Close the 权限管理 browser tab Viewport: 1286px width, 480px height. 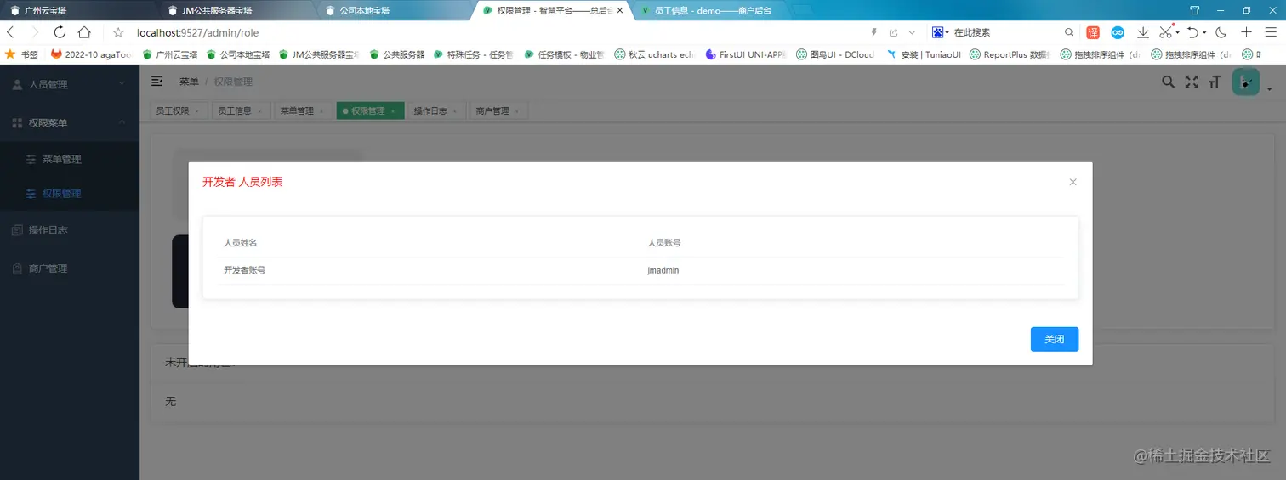click(x=619, y=11)
